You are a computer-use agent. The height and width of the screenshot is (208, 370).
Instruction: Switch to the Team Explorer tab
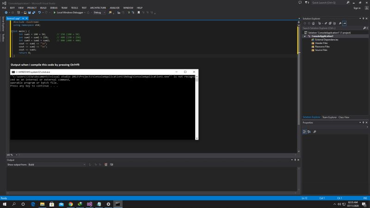pos(329,117)
